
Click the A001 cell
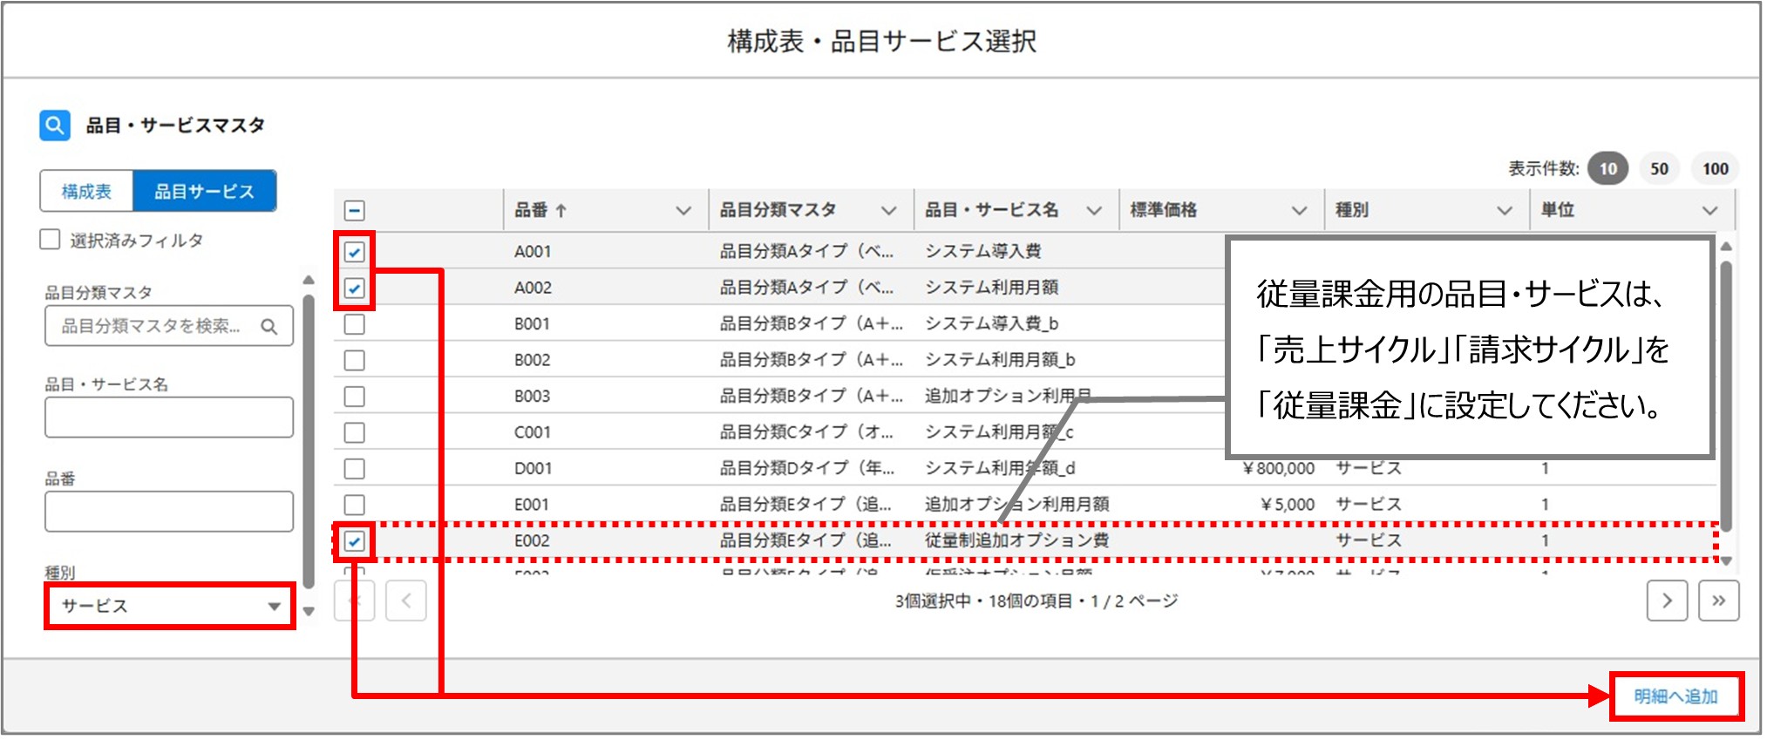[x=533, y=252]
